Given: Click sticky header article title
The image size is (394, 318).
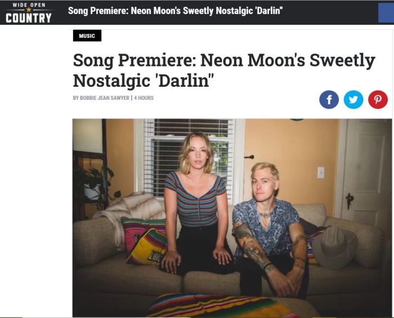Looking at the screenshot, I should coord(176,11).
